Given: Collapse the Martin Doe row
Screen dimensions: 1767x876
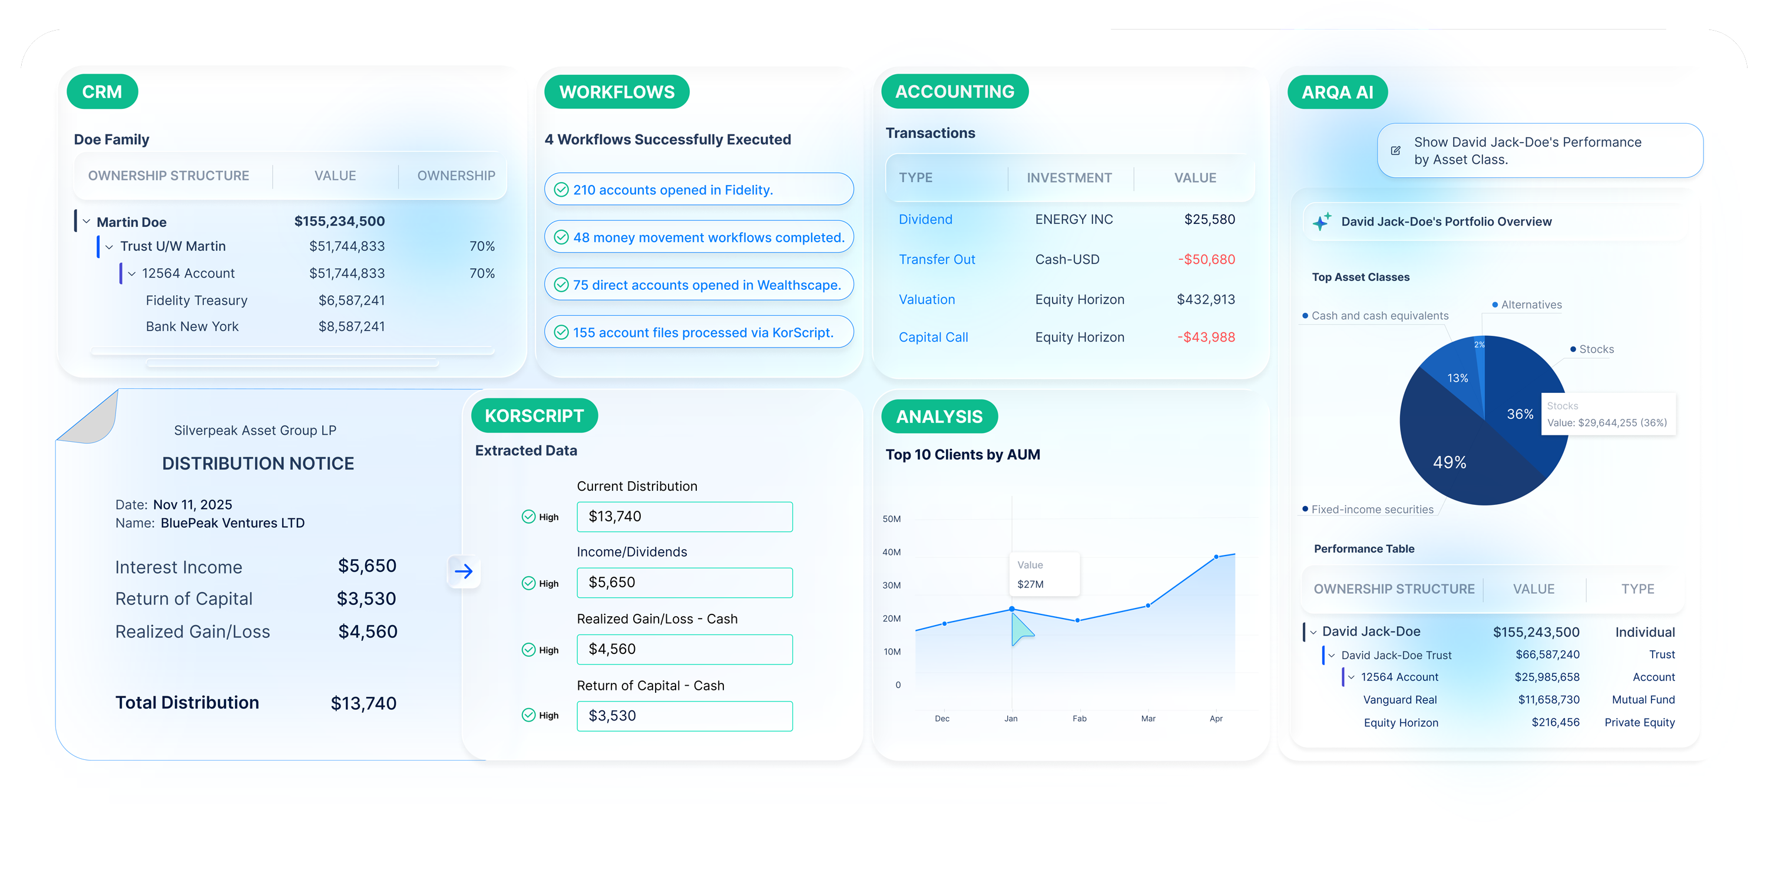Looking at the screenshot, I should pos(87,222).
